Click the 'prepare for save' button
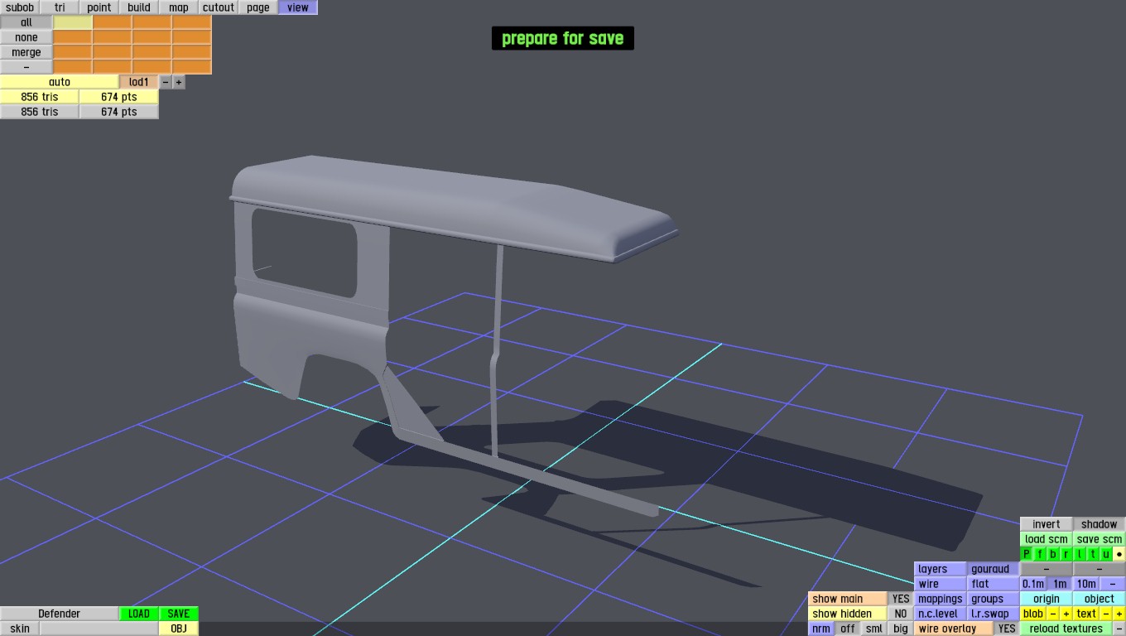Viewport: 1126px width, 636px height. click(563, 38)
